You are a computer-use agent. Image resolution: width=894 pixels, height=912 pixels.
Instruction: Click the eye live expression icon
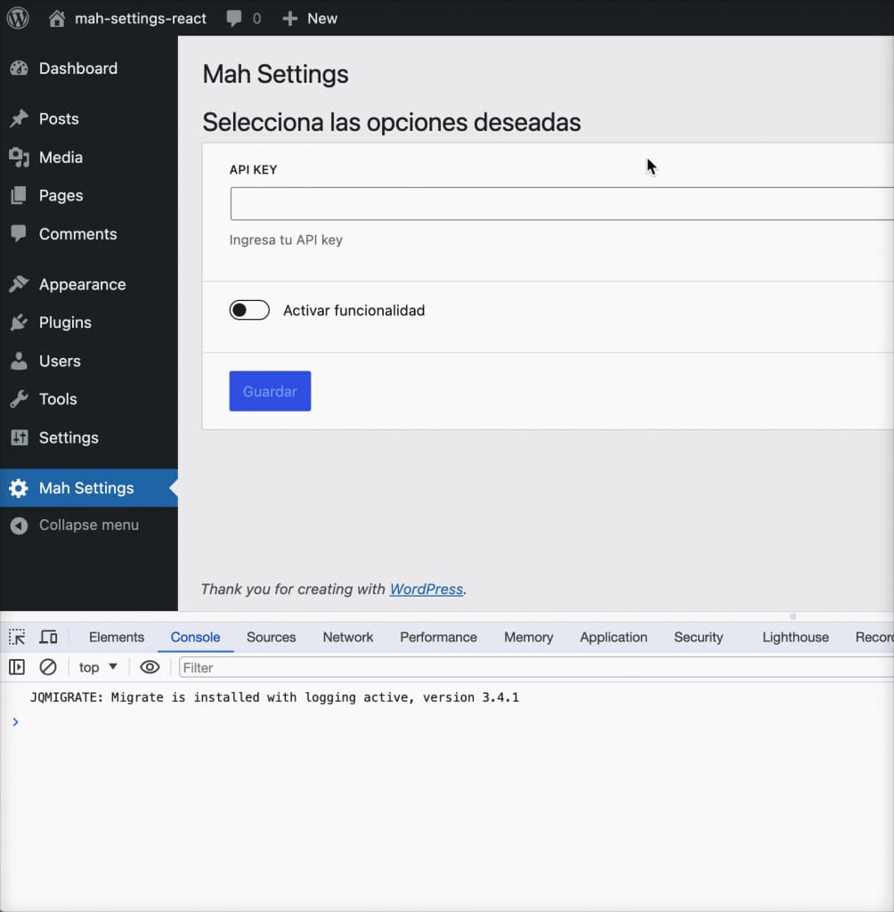(150, 667)
